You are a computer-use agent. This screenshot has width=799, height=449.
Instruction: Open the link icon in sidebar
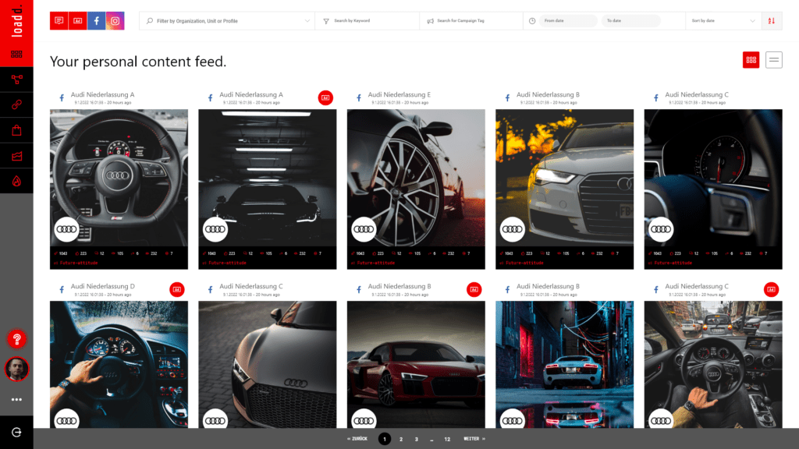click(16, 105)
